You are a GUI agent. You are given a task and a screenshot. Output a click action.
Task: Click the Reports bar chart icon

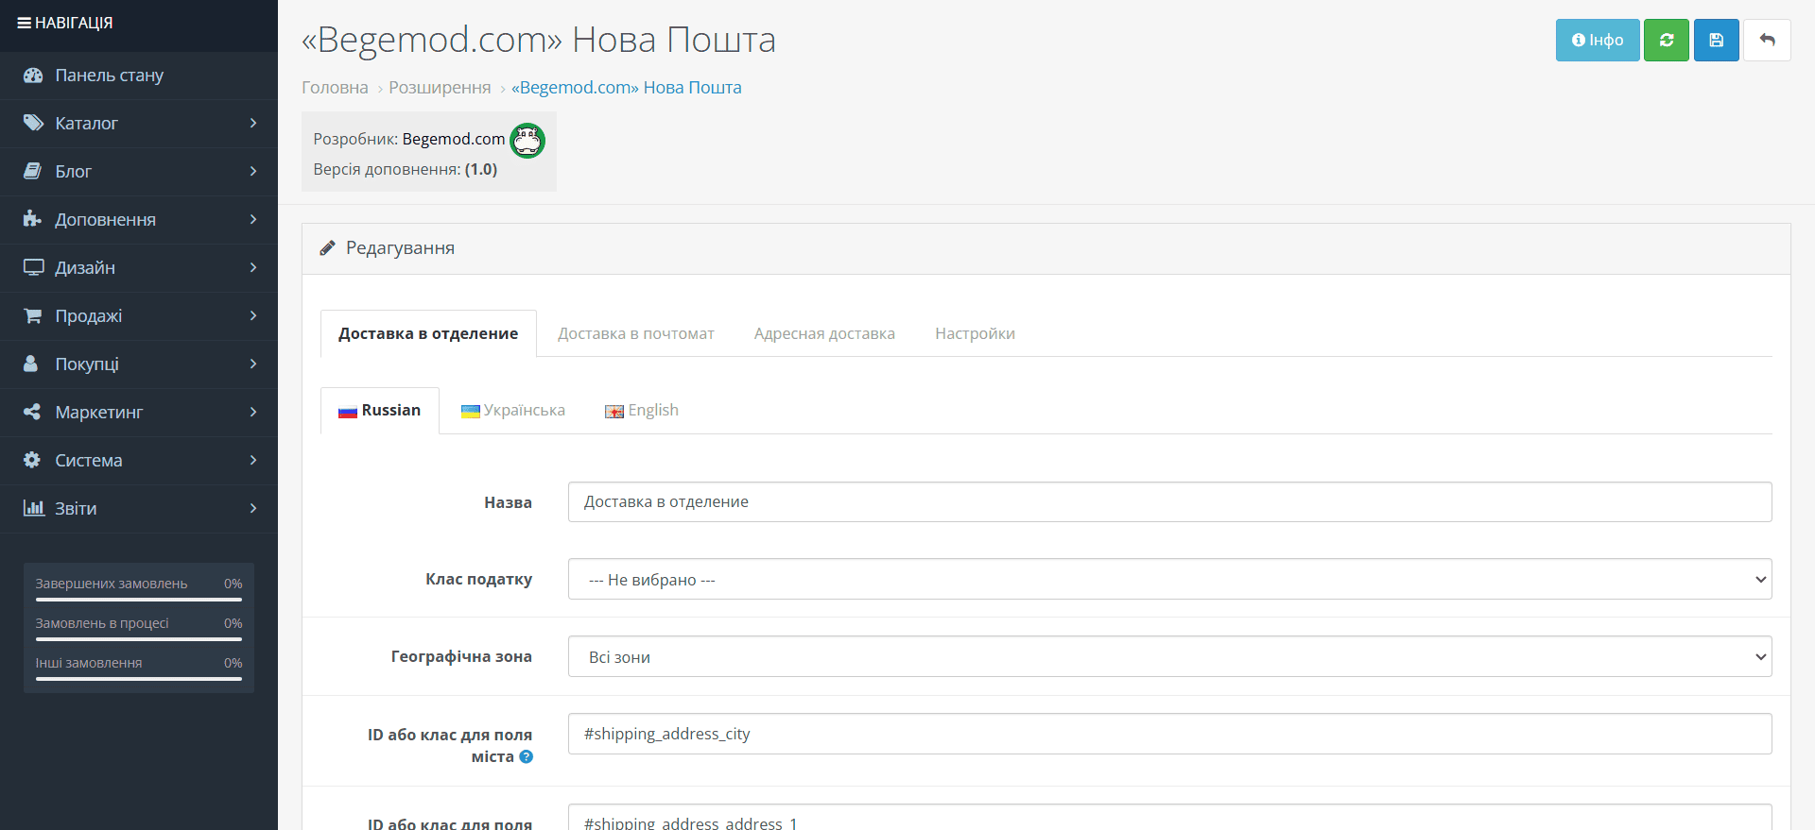[x=33, y=508]
